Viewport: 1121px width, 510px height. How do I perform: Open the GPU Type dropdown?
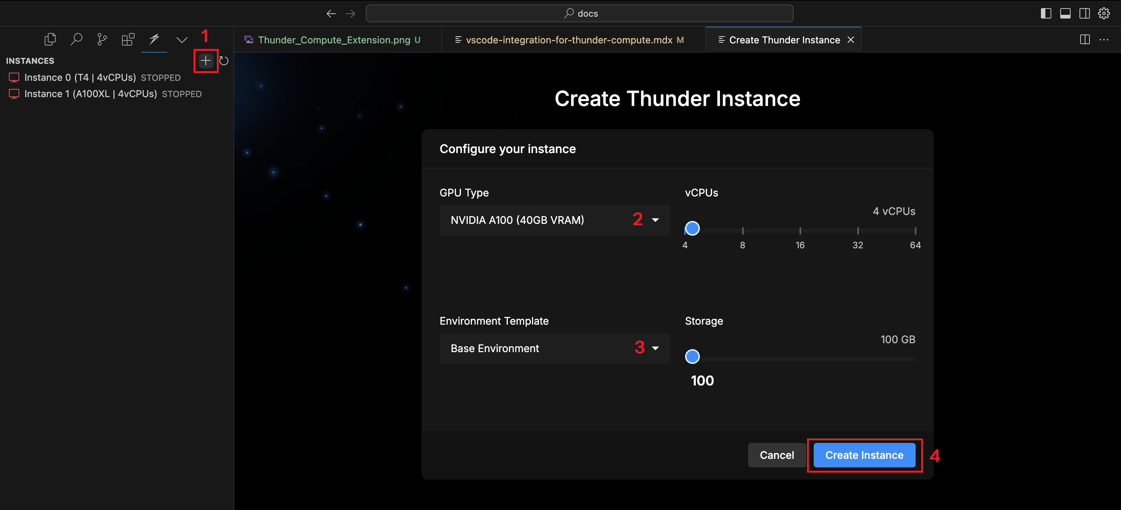coord(555,220)
